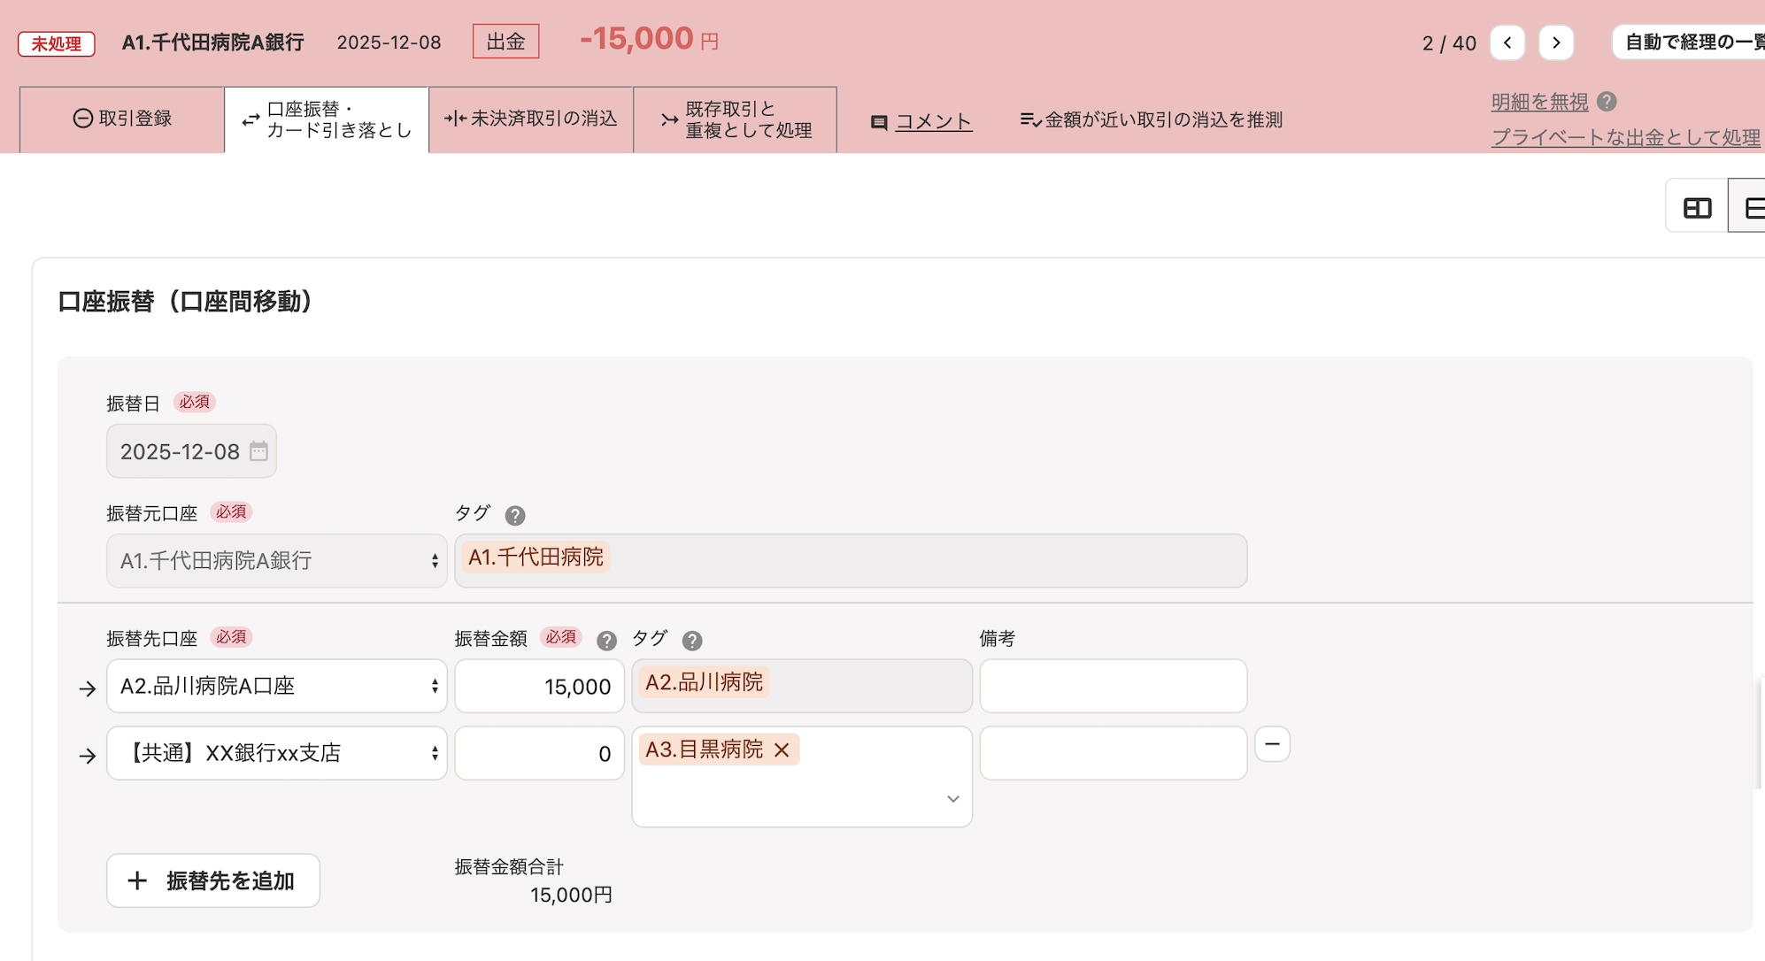Switch to split two-column layout icon
1765x961 pixels.
(1697, 208)
